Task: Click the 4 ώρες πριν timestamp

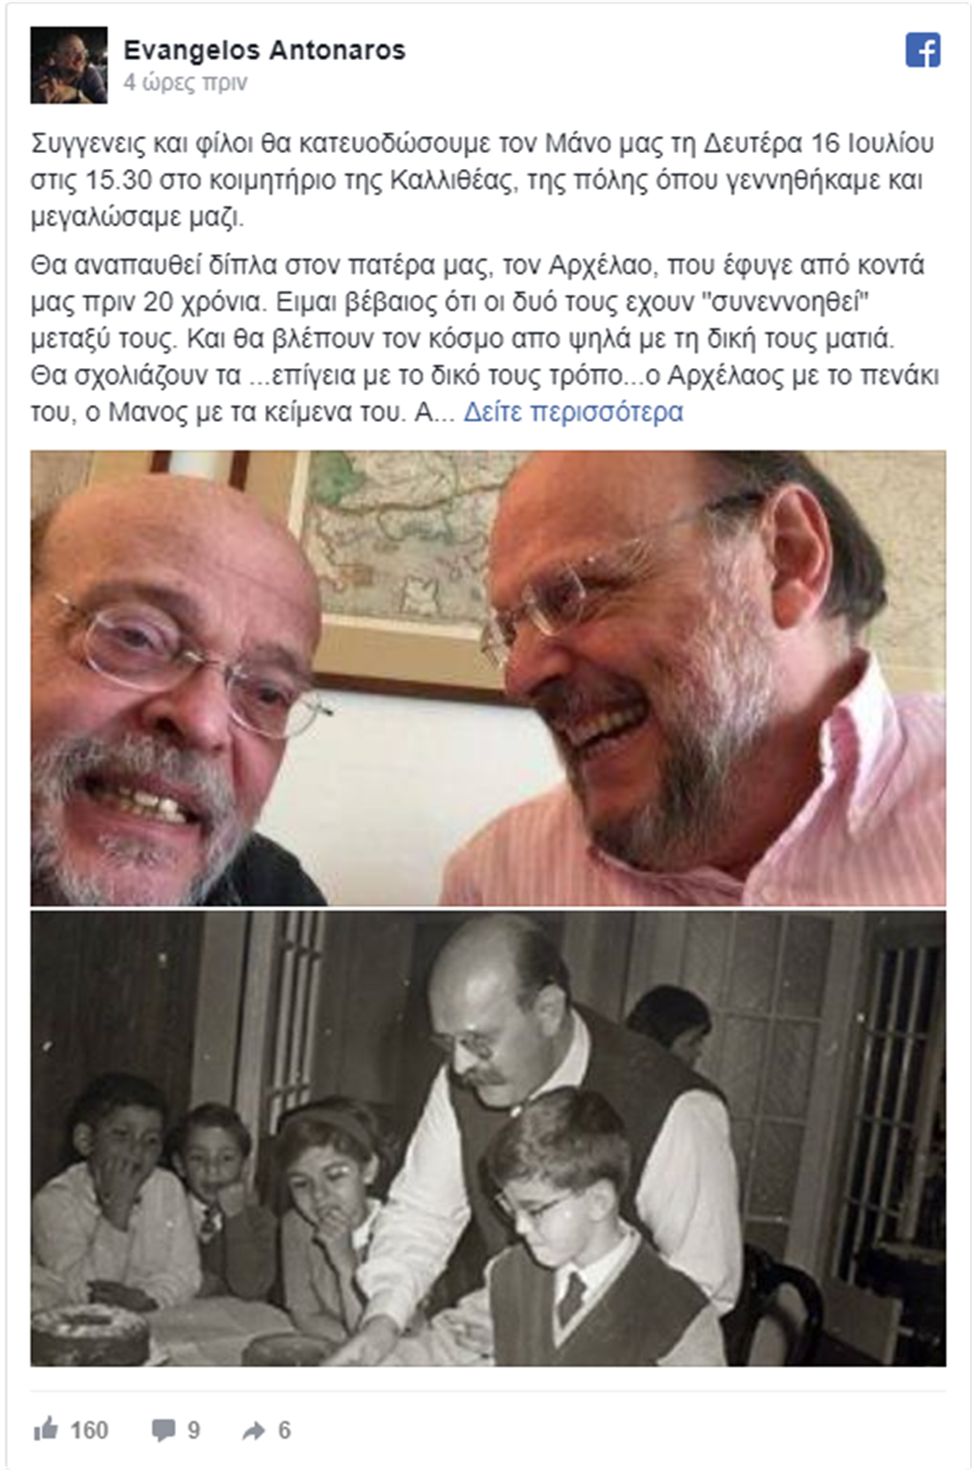Action: point(185,82)
